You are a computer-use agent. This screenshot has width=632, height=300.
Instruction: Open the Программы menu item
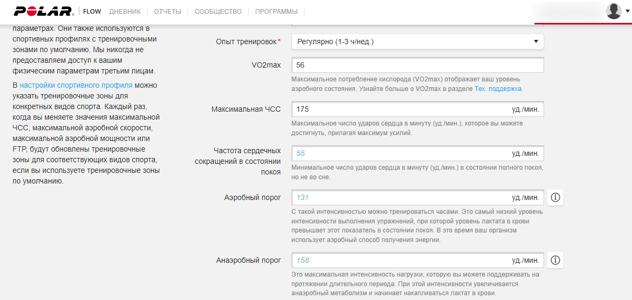[276, 11]
